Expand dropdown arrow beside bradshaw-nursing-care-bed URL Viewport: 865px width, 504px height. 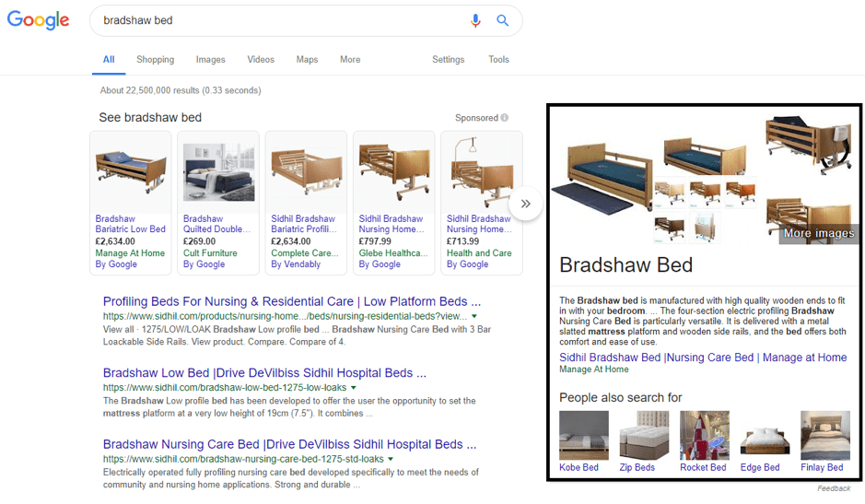(x=391, y=459)
